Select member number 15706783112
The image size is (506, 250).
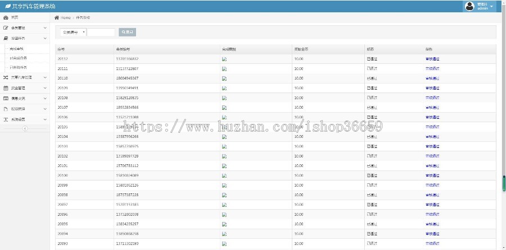(x=127, y=166)
